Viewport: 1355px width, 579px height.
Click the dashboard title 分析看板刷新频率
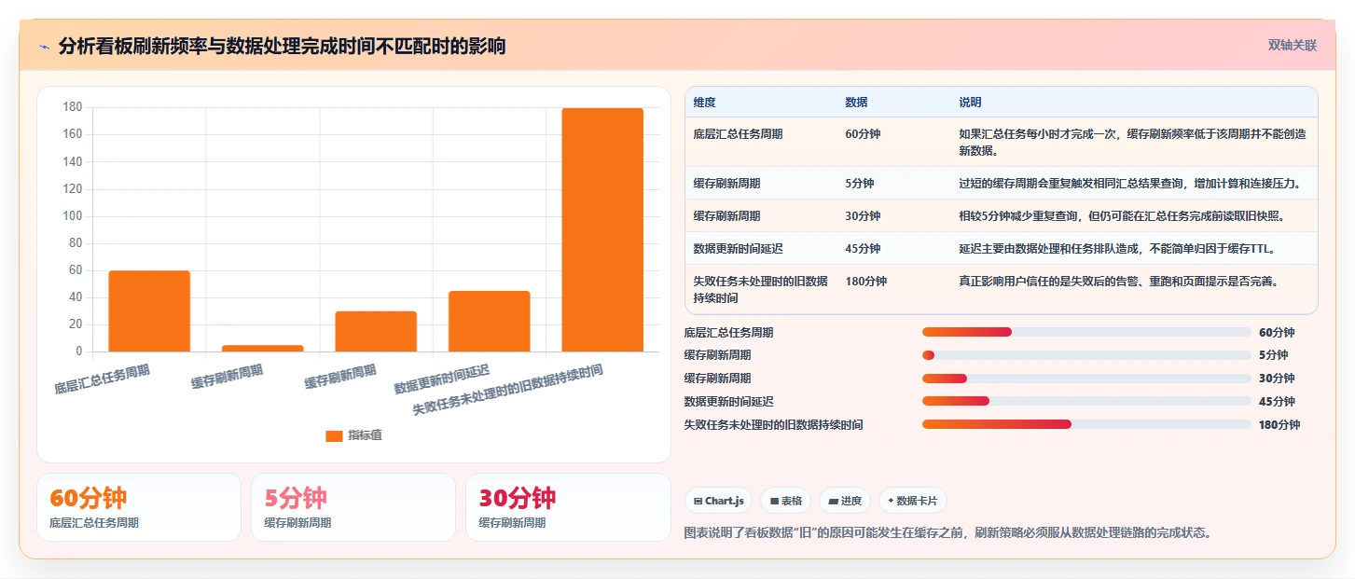(282, 46)
